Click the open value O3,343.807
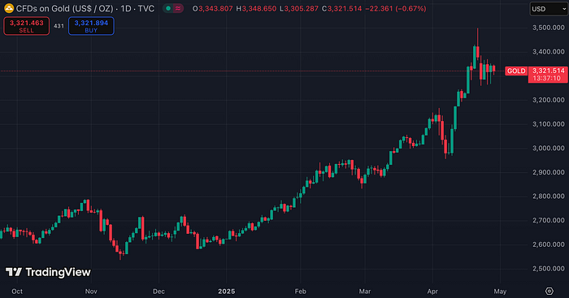 pos(213,8)
